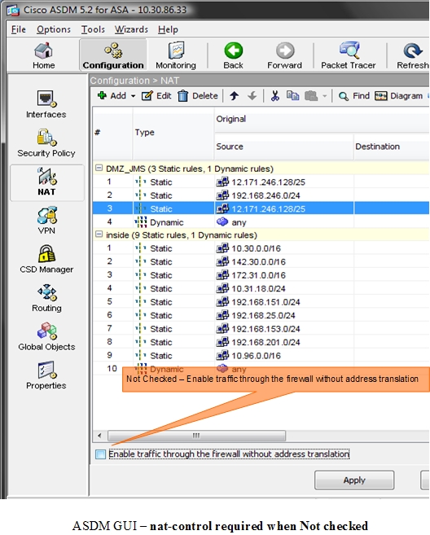Refresh the ASDM configuration
The image size is (430, 535).
(x=413, y=55)
